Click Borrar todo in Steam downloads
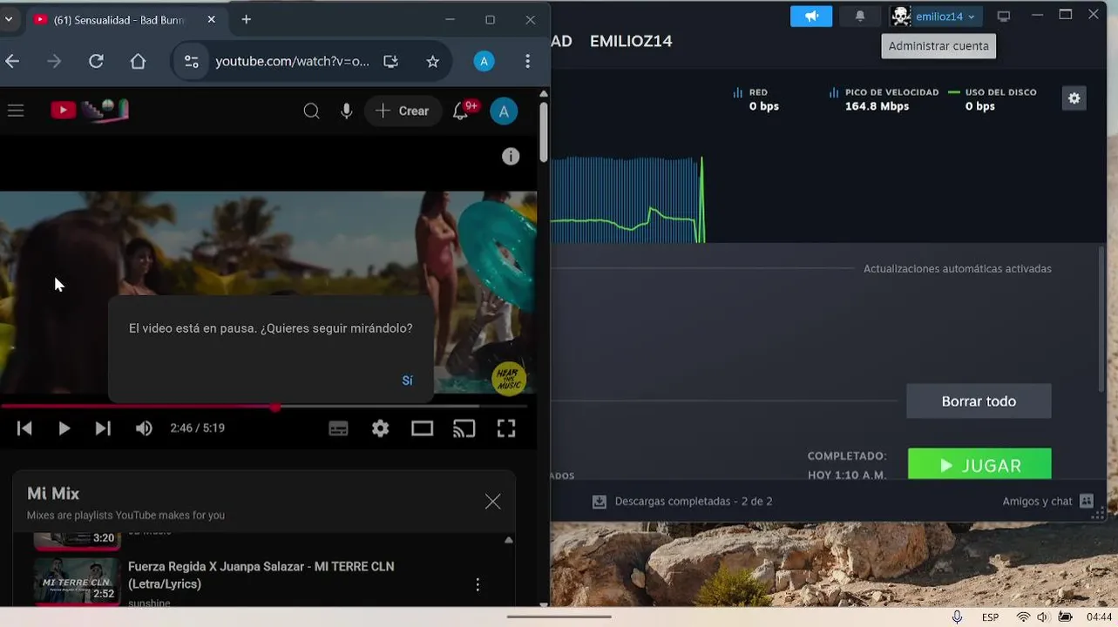This screenshot has height=627, width=1118. click(x=979, y=401)
